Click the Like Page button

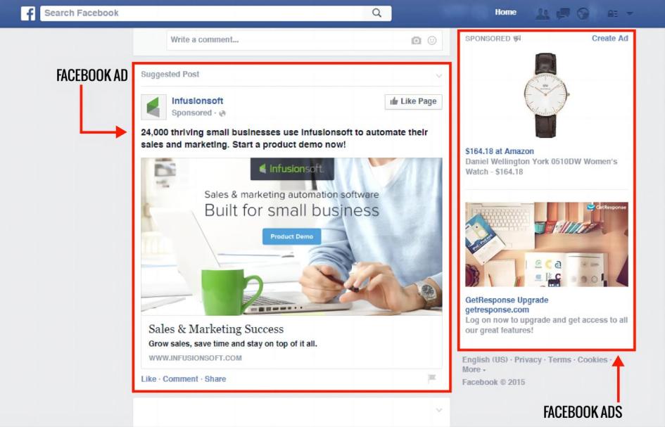414,101
